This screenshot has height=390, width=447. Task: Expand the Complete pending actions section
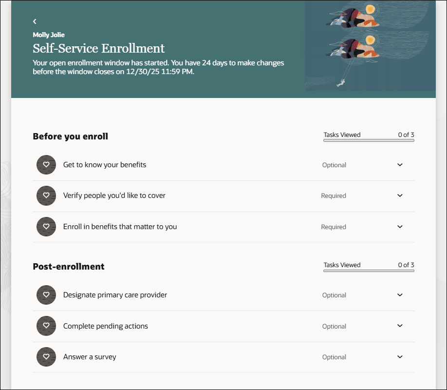coord(399,326)
